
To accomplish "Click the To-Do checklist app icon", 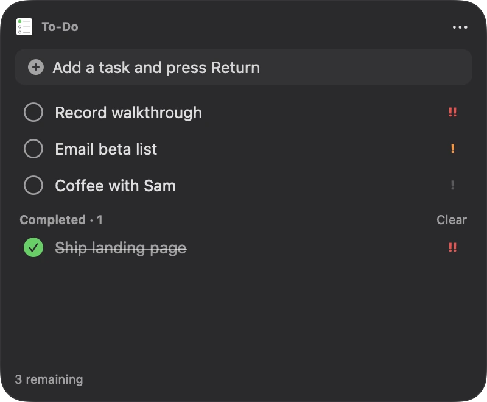I will [24, 27].
